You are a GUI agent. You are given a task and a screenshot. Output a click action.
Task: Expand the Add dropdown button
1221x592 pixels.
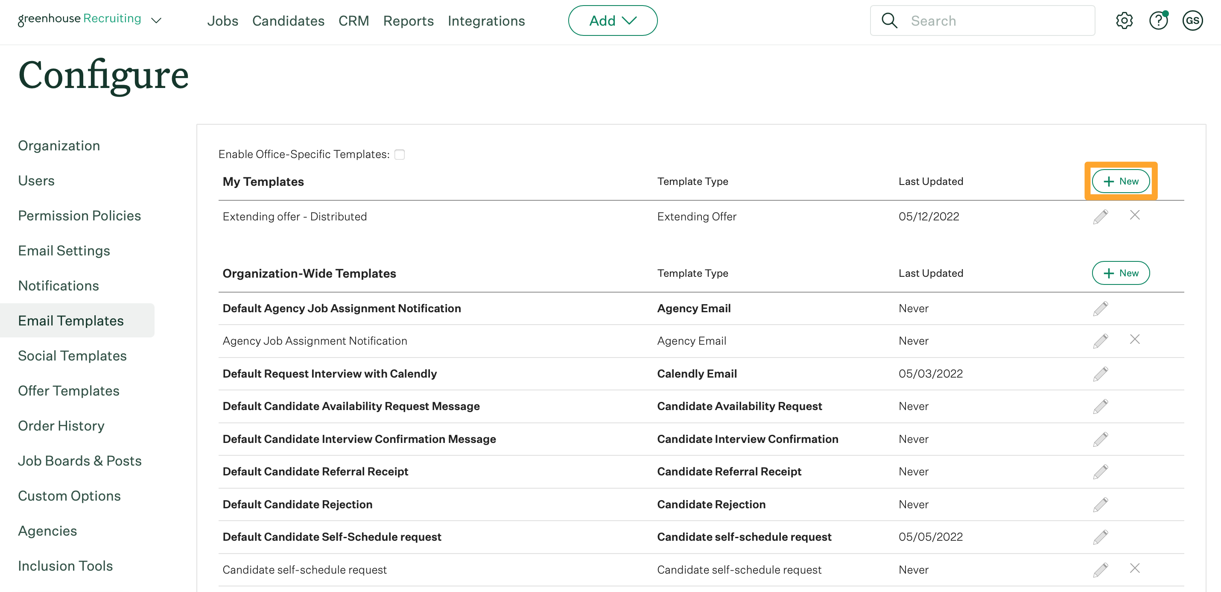612,21
